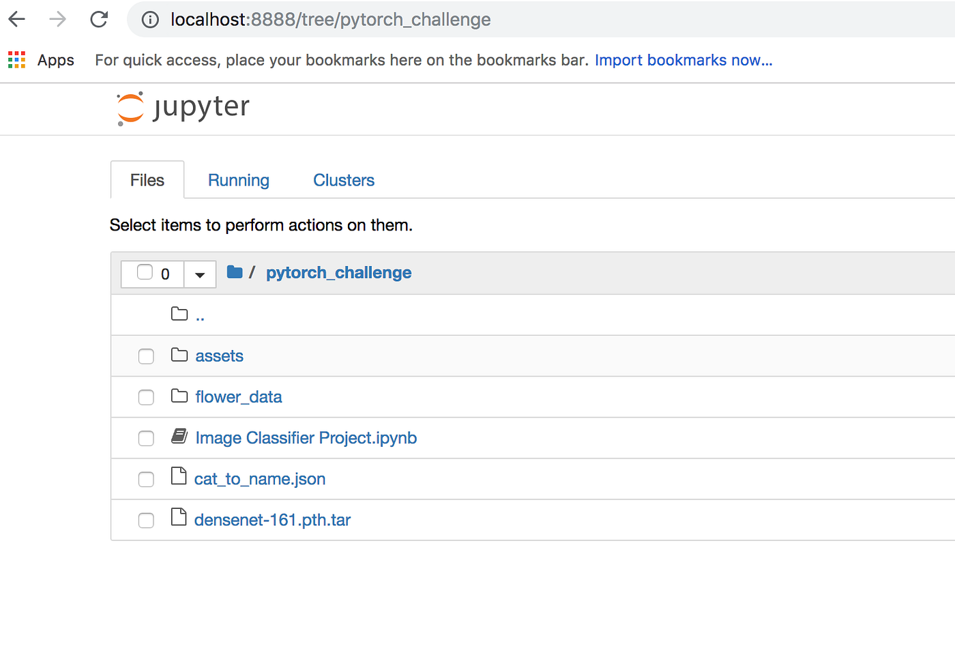Reload the page with the refresh icon
Image resolution: width=955 pixels, height=659 pixels.
click(x=99, y=19)
